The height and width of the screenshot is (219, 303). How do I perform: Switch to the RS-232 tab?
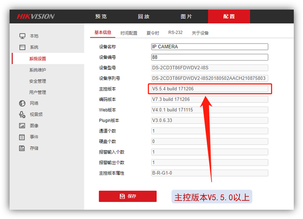click(x=175, y=33)
